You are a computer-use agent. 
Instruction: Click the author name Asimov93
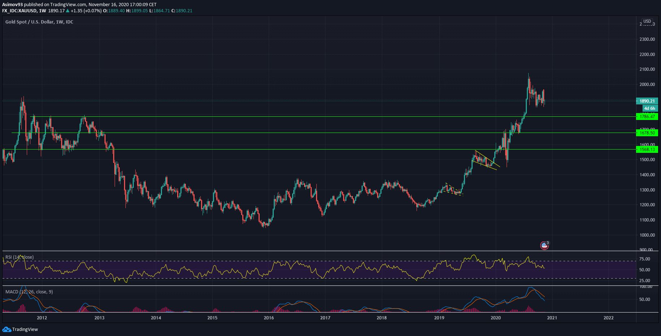[12, 5]
